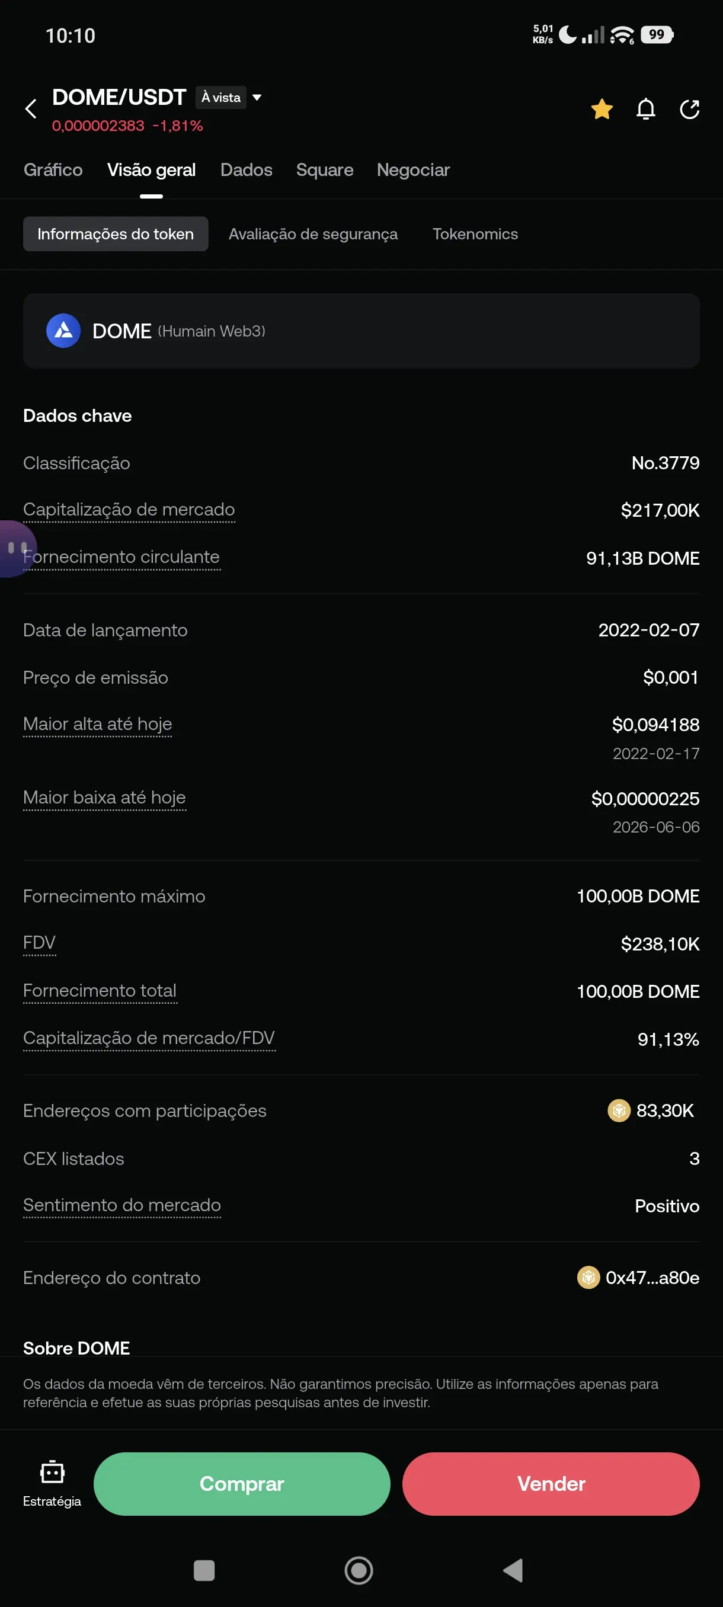
Task: Open price alert bell icon
Action: [645, 109]
